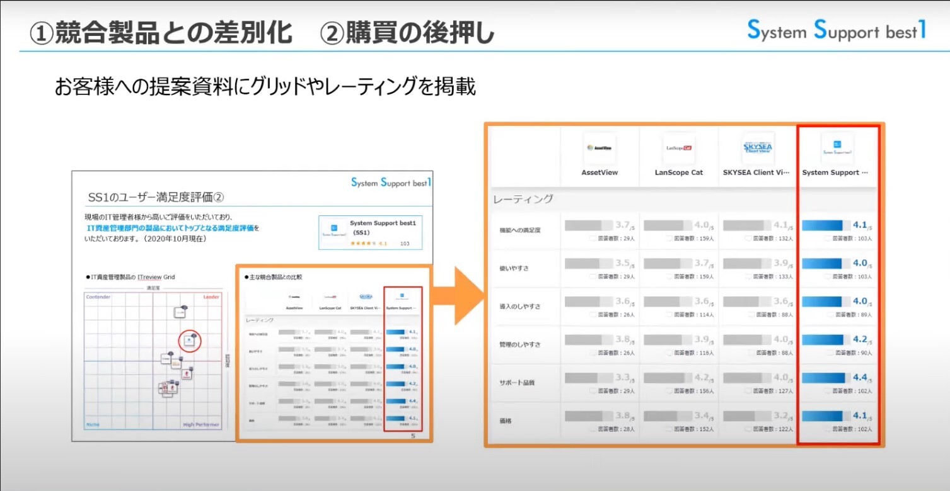
Task: Click the respondent icon beside 回答者数：132人
Action: click(750, 239)
